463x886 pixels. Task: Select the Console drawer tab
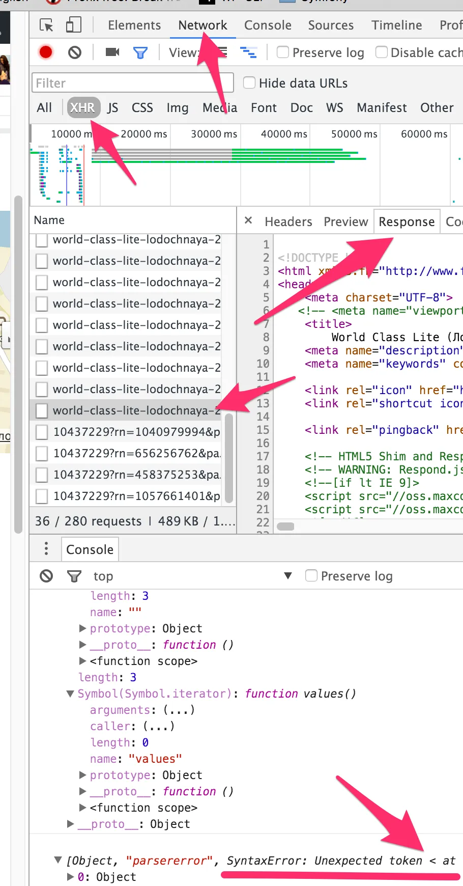tap(90, 549)
